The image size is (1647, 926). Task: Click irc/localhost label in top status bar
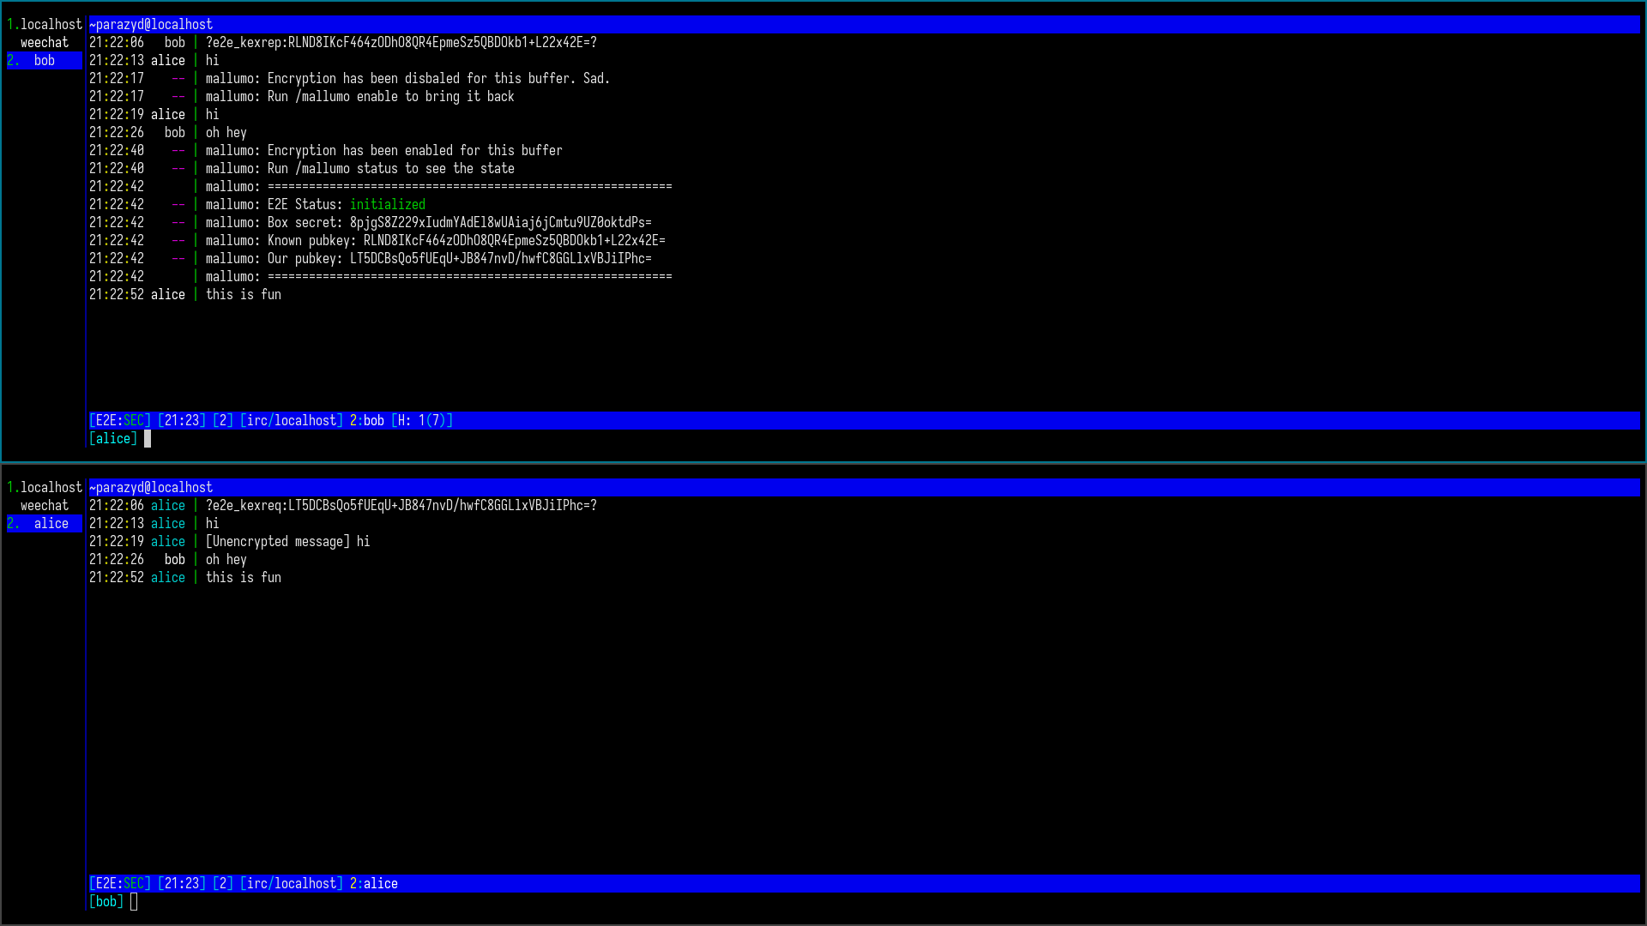coord(292,421)
